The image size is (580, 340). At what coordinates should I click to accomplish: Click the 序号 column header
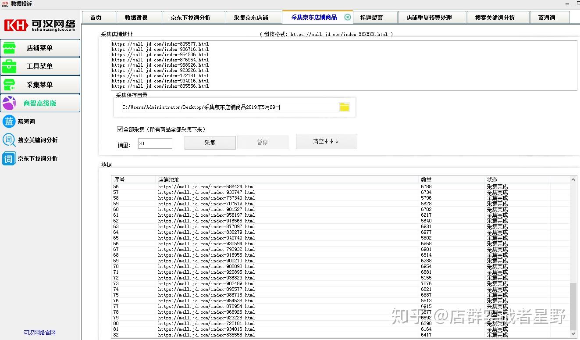134,179
